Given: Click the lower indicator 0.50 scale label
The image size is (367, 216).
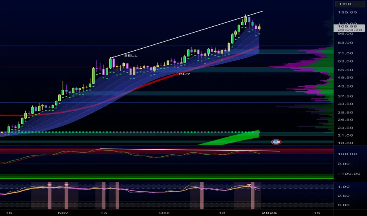Looking at the screenshot, I should 344,196.
